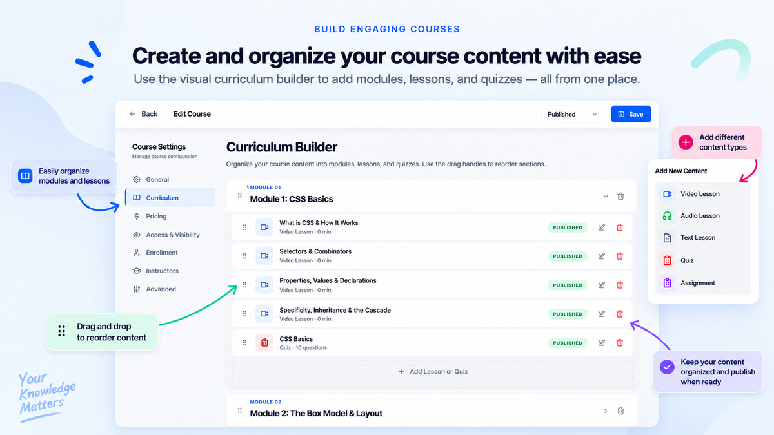Click Edit Course header title
This screenshot has height=435, width=774.
click(x=192, y=114)
